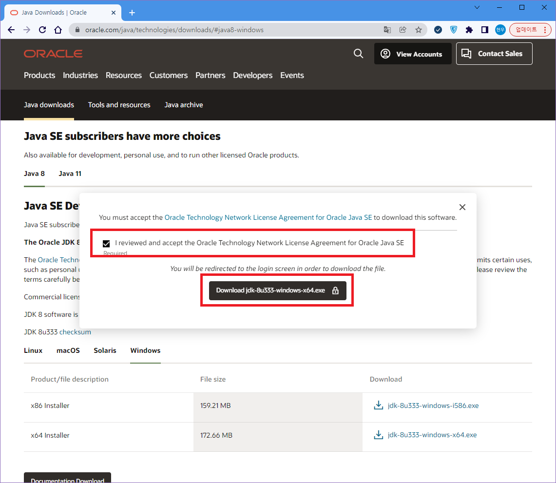556x483 pixels.
Task: Click the Chrome update menu button
Action: click(530, 30)
